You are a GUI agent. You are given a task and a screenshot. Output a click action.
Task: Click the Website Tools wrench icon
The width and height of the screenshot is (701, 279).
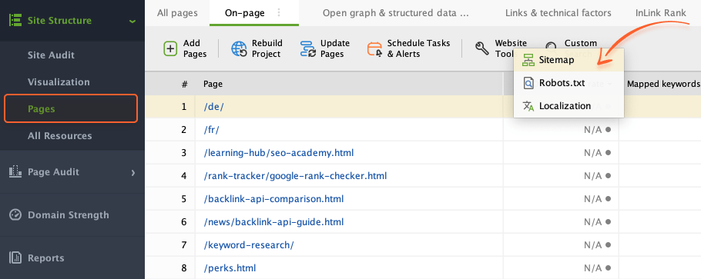tap(482, 48)
